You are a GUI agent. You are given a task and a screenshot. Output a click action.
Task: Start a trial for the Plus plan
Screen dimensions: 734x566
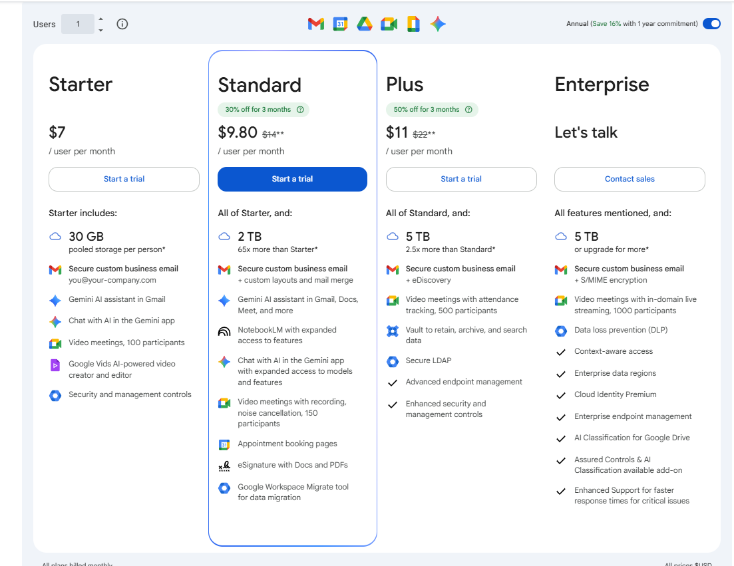(x=461, y=179)
